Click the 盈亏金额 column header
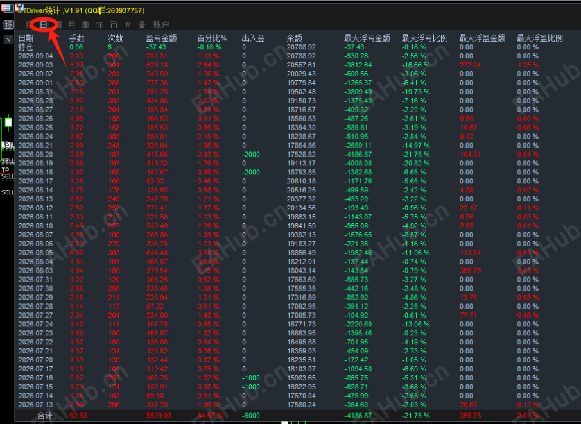 pyautogui.click(x=161, y=38)
